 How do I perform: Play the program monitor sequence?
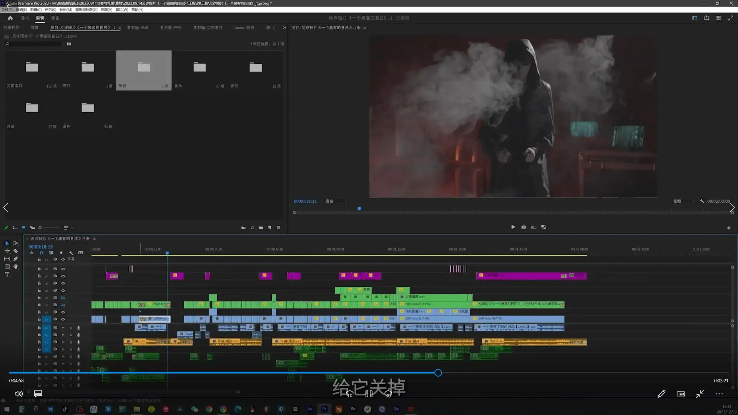point(513,227)
